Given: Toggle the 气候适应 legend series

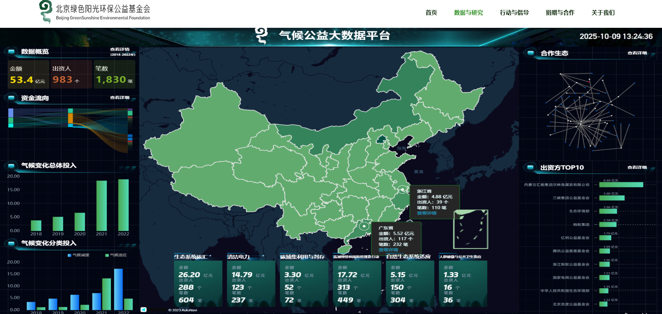Looking at the screenshot, I should tap(116, 255).
